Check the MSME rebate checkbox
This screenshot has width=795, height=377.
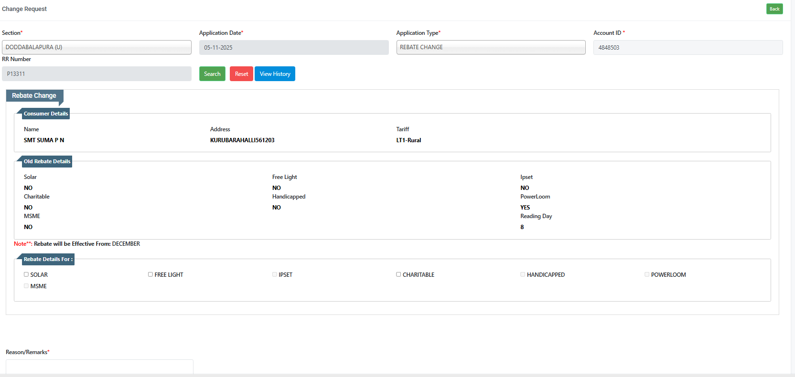point(26,286)
